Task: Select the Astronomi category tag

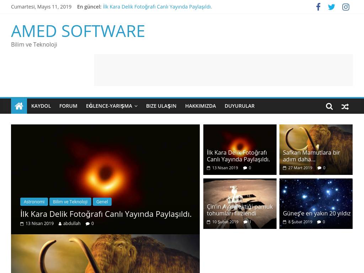Action: pos(34,202)
